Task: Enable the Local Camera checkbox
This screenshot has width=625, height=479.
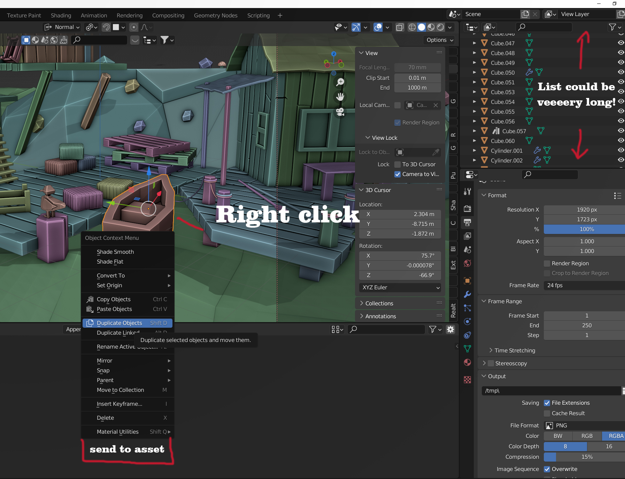Action: click(x=398, y=105)
